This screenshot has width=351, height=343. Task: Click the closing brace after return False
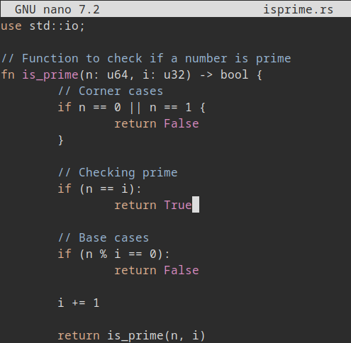(x=61, y=140)
